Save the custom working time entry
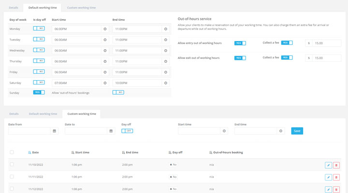Image resolution: width=348 pixels, height=193 pixels. (x=297, y=131)
